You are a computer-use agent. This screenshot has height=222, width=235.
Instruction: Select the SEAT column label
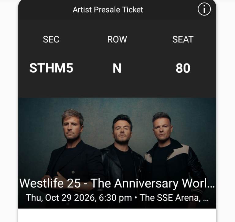point(183,39)
